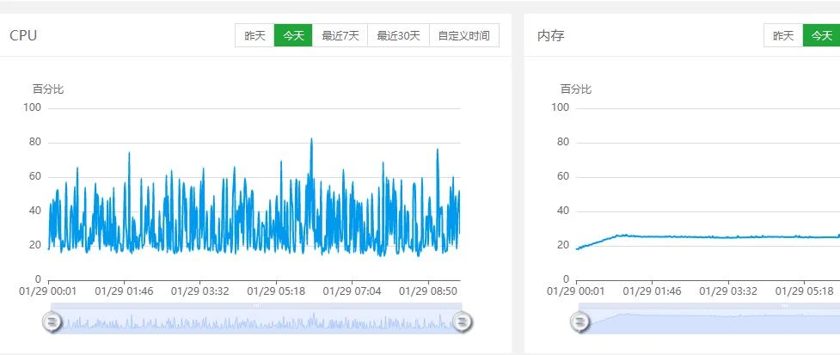Image resolution: width=840 pixels, height=355 pixels.
Task: Click the highest CPU spike above 80
Action: tap(311, 140)
